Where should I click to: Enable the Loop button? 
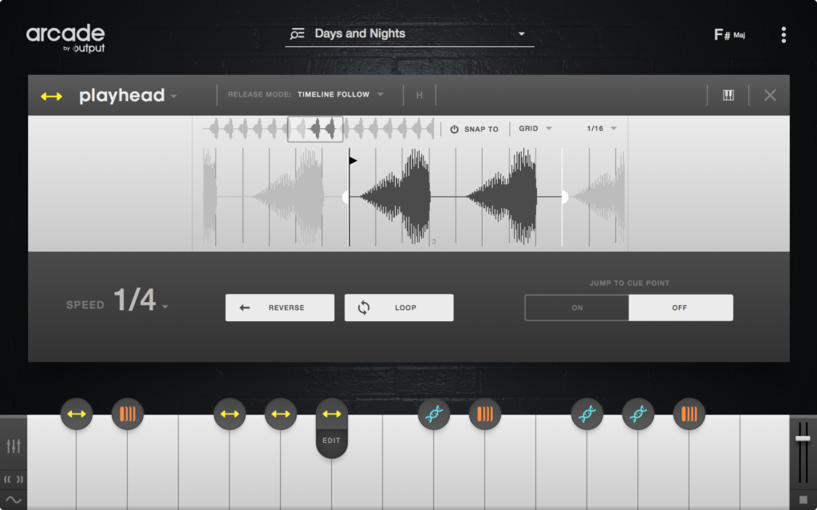tap(398, 307)
